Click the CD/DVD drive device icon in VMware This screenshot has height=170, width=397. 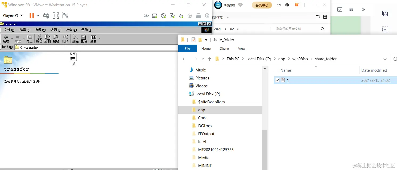tap(163, 16)
